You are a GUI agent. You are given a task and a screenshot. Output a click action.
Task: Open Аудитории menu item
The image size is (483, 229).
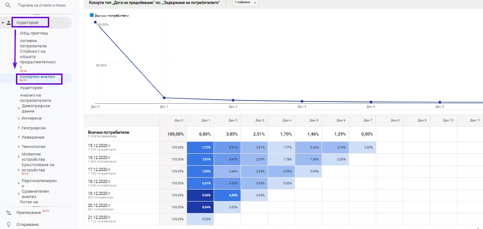point(31,88)
